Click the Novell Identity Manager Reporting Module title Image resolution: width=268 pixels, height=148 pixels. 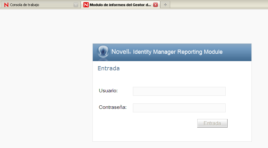167,52
